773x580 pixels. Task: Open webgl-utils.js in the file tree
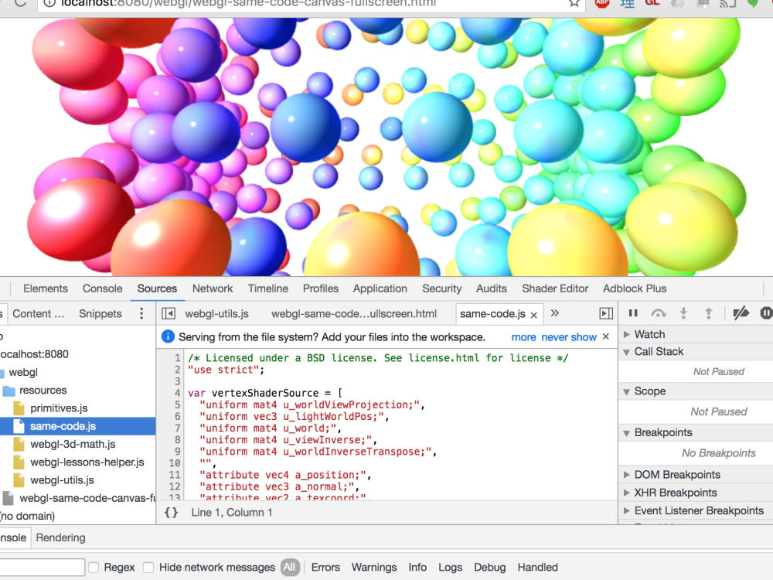62,480
